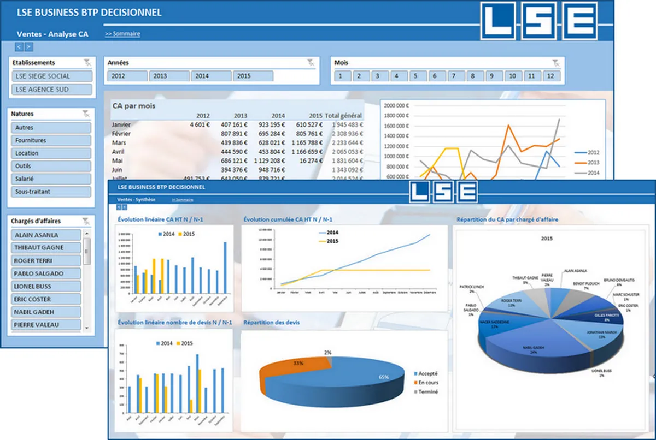Go to next sheet with right arrow
The height and width of the screenshot is (440, 656).
28,47
